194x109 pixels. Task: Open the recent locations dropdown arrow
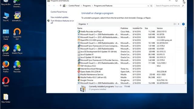tap(57, 6)
